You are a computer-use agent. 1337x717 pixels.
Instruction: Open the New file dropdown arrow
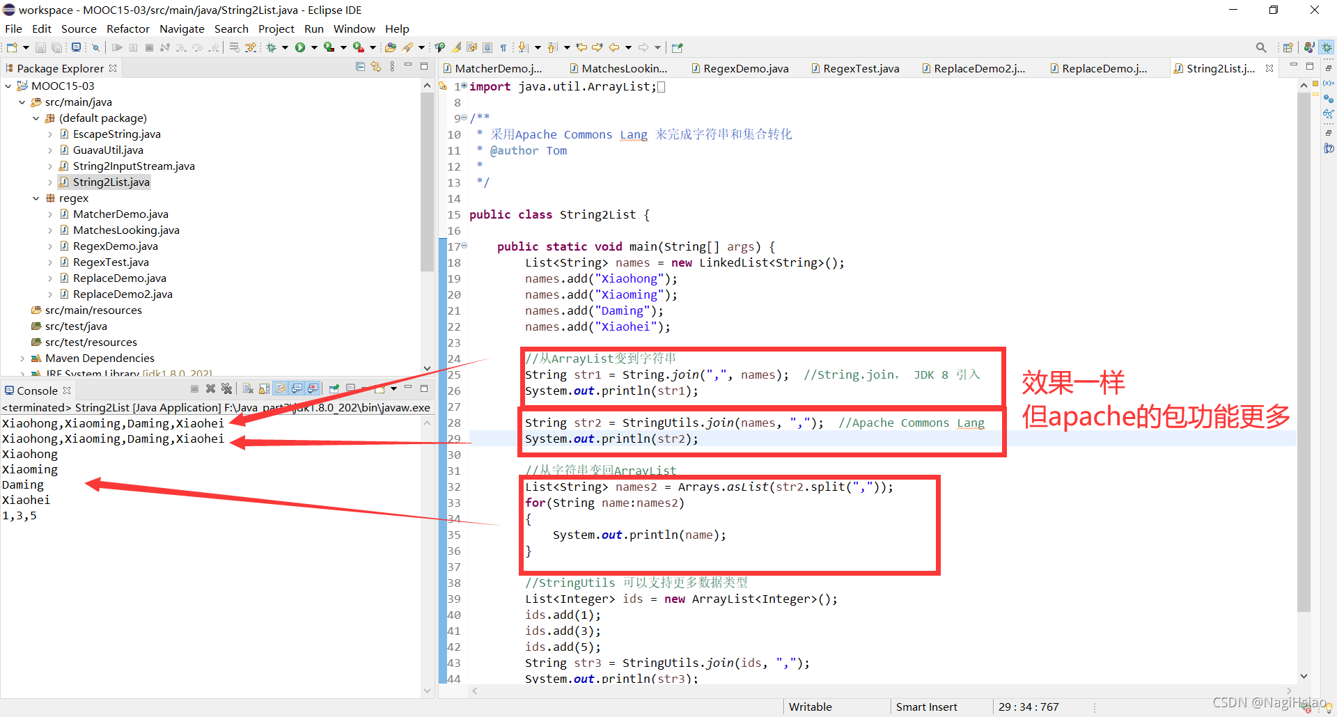(26, 47)
